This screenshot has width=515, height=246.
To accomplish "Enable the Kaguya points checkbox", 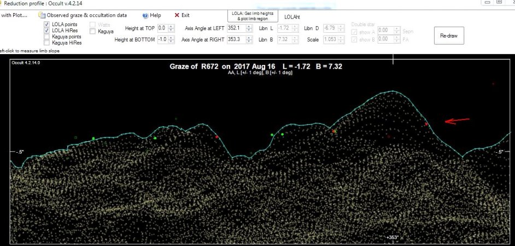I will (47, 37).
